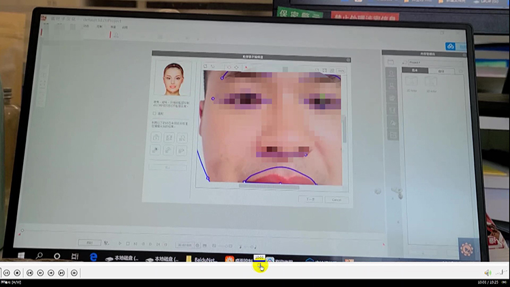Click the fast-forward button in player bar
510x287 pixels.
pyautogui.click(x=51, y=273)
